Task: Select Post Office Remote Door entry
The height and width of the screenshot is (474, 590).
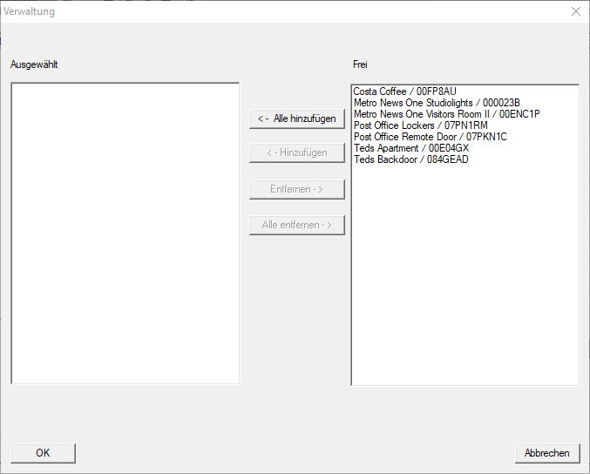Action: pyautogui.click(x=430, y=137)
